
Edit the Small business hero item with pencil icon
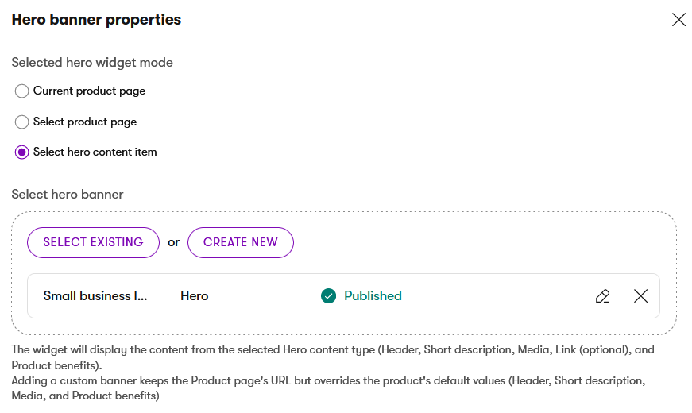(602, 295)
